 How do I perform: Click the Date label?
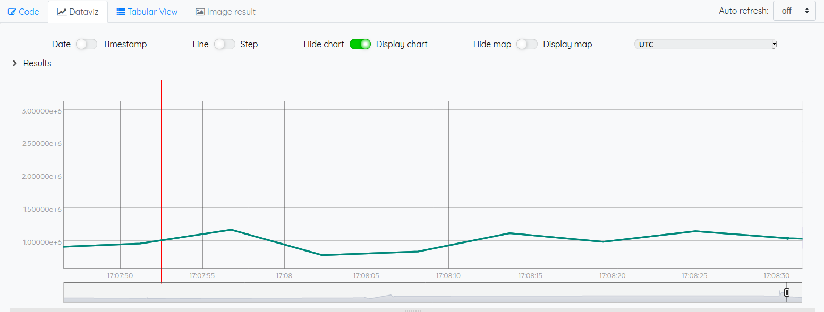pos(61,44)
